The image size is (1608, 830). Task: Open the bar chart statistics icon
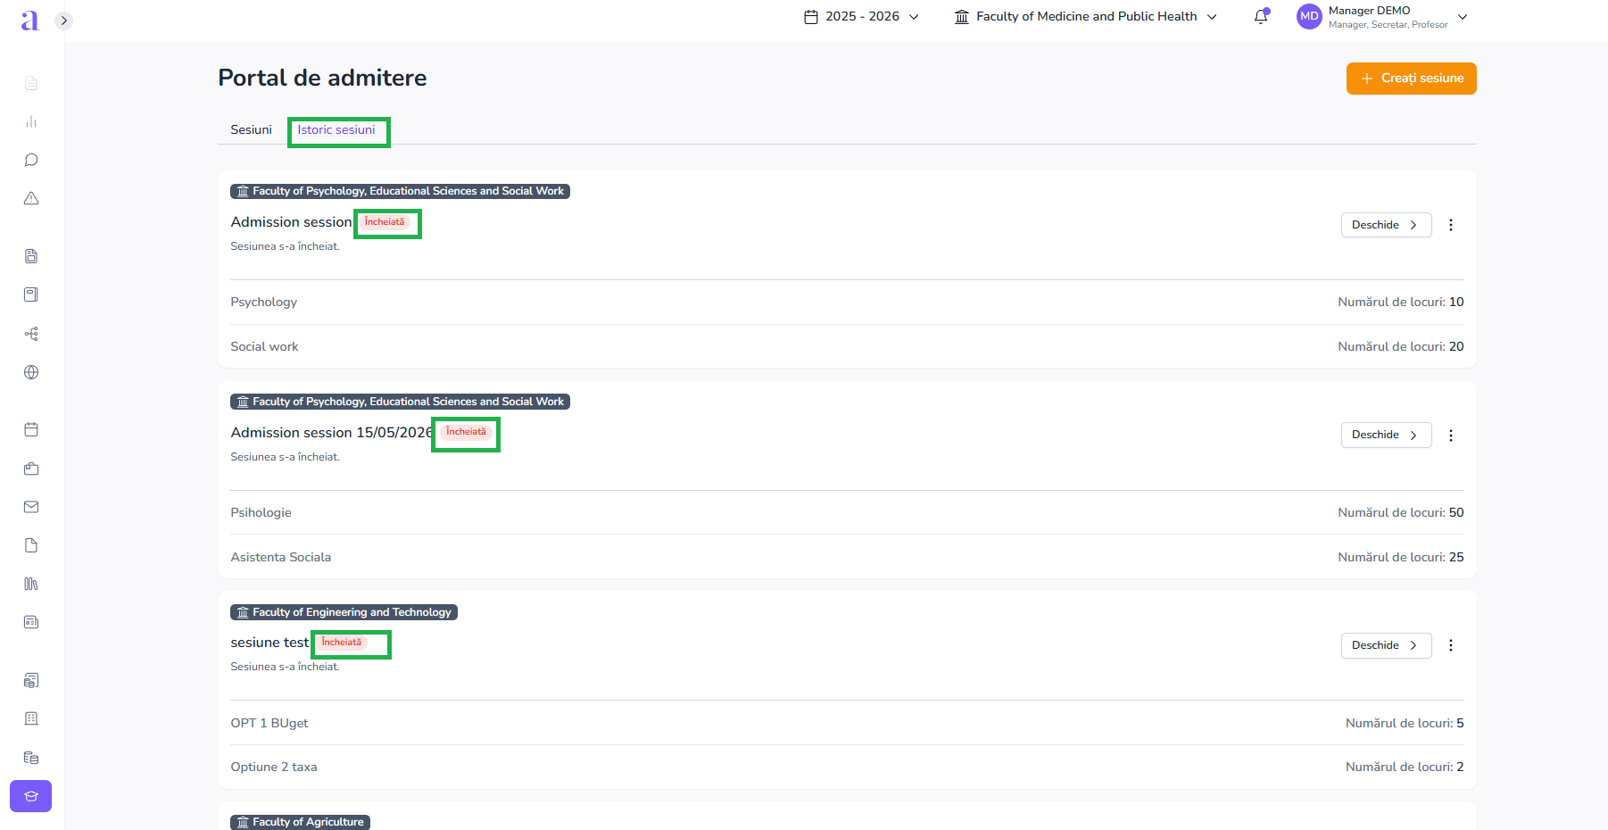coord(31,121)
